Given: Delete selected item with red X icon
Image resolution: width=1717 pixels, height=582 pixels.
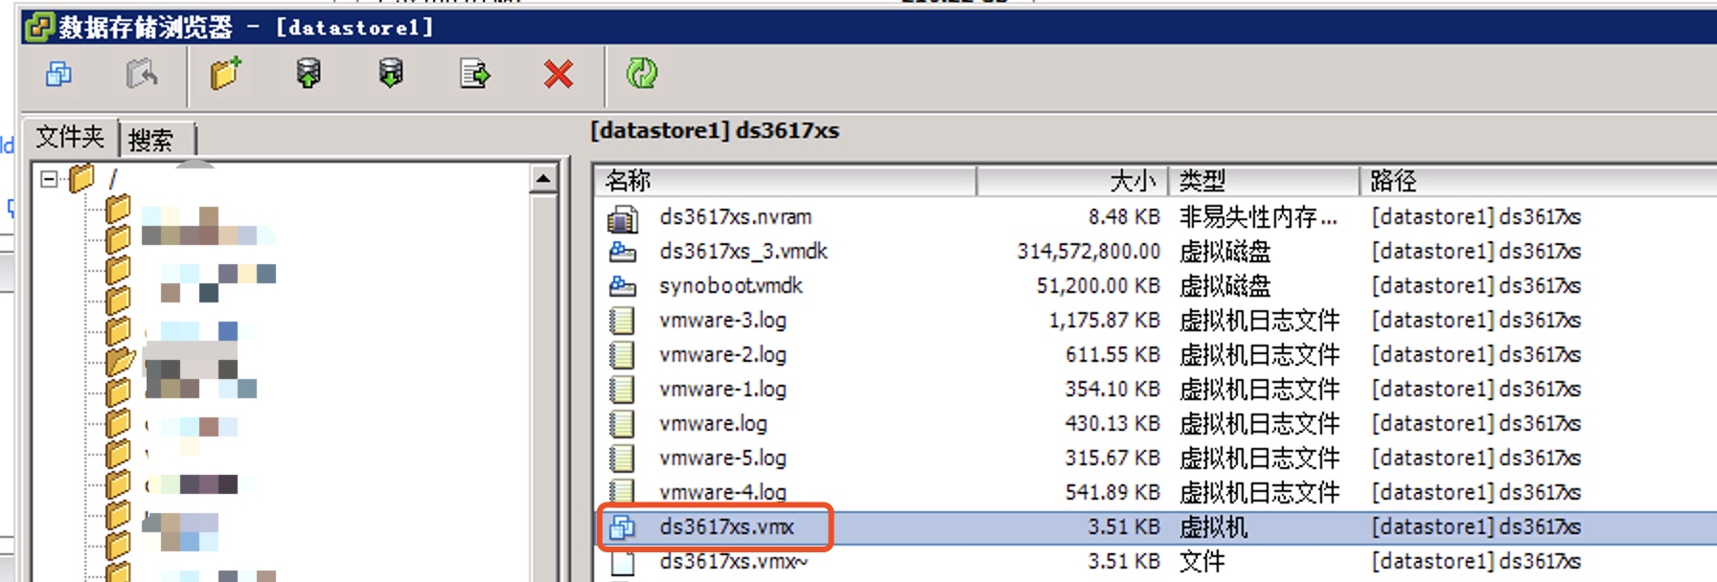Looking at the screenshot, I should click(558, 74).
